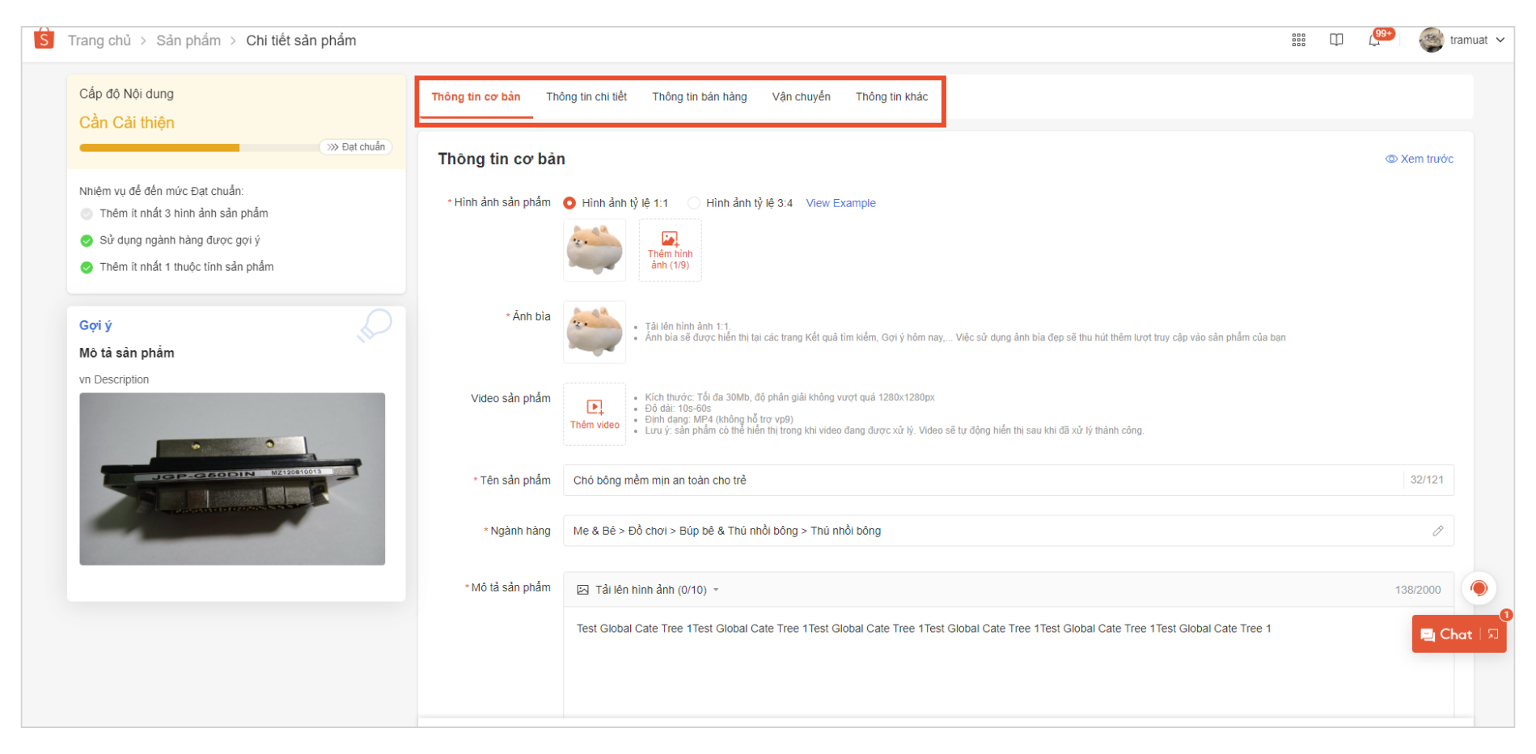Toggle the lightbulb suggestion icon in Gợi ý panel
This screenshot has width=1536, height=754.
(x=374, y=325)
